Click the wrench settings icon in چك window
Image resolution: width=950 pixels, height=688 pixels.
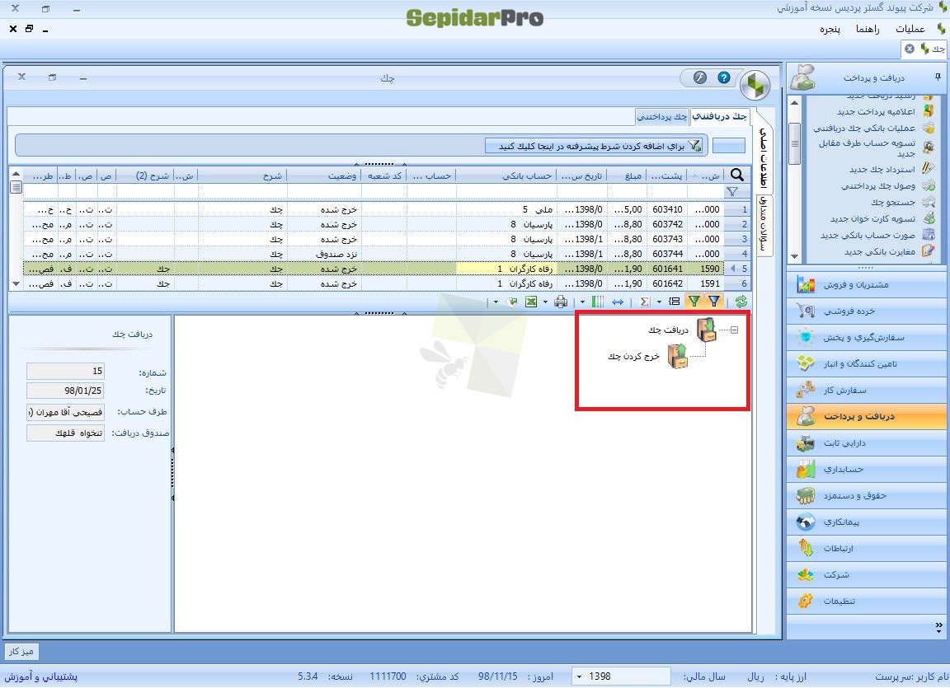click(700, 77)
